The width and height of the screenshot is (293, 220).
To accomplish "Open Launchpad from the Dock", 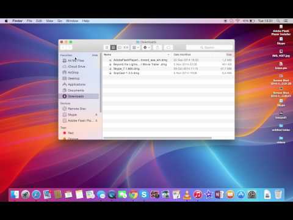I will pyautogui.click(x=26, y=194).
